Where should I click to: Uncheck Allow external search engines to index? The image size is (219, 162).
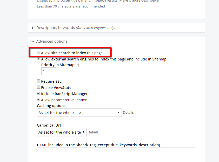click(38, 59)
